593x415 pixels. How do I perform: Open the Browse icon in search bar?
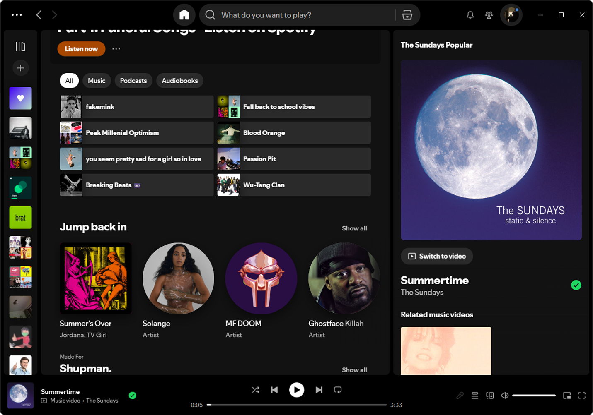(407, 15)
